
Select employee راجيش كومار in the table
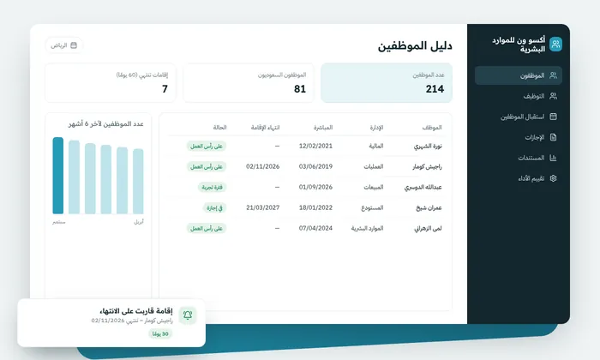coord(427,167)
